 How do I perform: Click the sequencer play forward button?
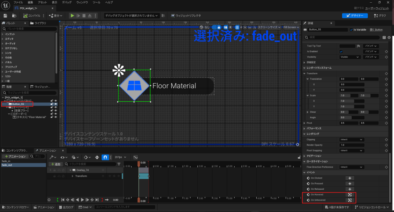tap(83, 200)
